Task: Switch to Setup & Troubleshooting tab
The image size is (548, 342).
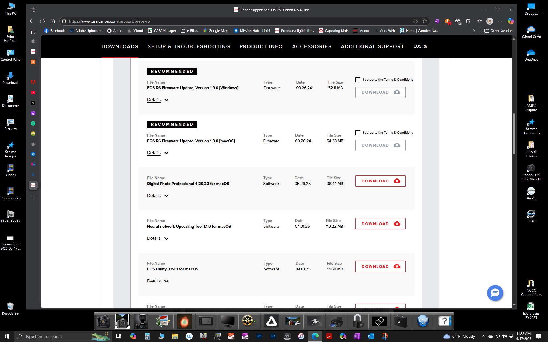Action: [x=189, y=46]
